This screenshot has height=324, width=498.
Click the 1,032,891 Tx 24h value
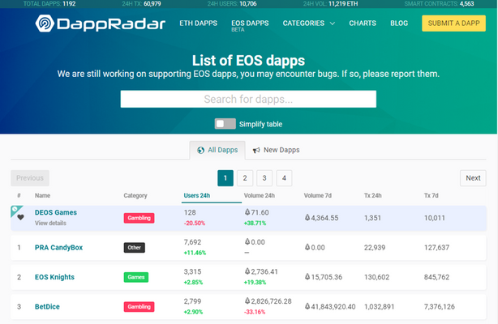tap(380, 306)
